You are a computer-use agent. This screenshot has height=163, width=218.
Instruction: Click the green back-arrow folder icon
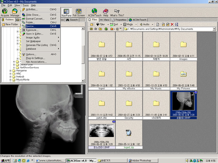91,29
